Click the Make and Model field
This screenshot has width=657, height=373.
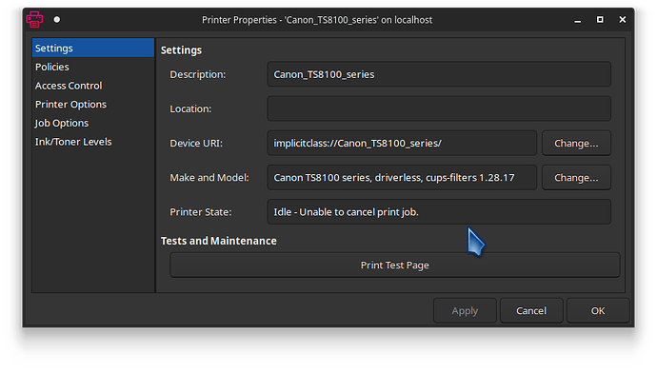pyautogui.click(x=402, y=178)
